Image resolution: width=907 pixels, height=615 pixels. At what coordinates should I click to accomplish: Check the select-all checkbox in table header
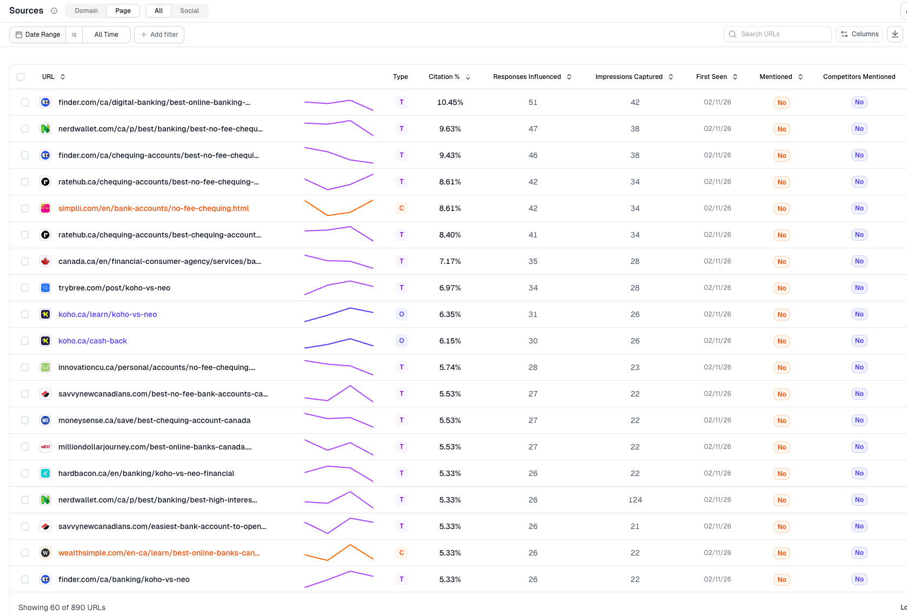click(21, 76)
